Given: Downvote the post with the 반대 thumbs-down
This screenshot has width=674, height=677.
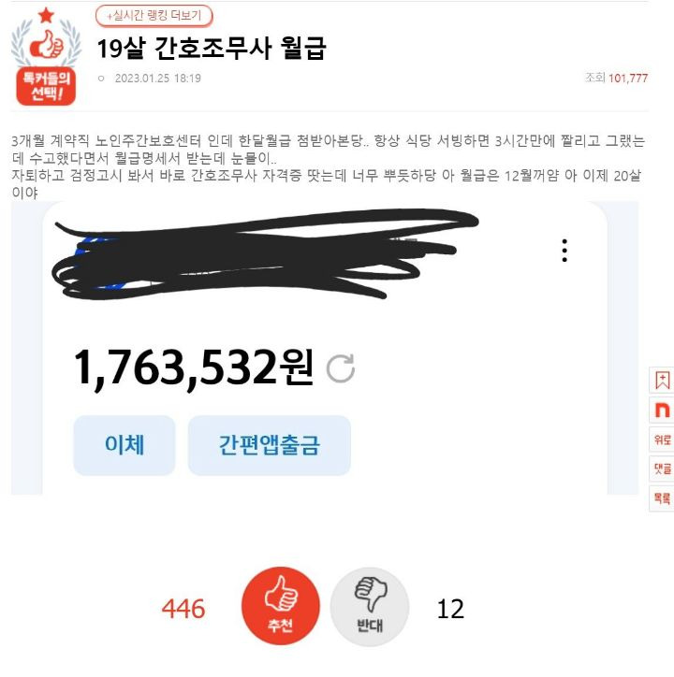Looking at the screenshot, I should (x=370, y=607).
